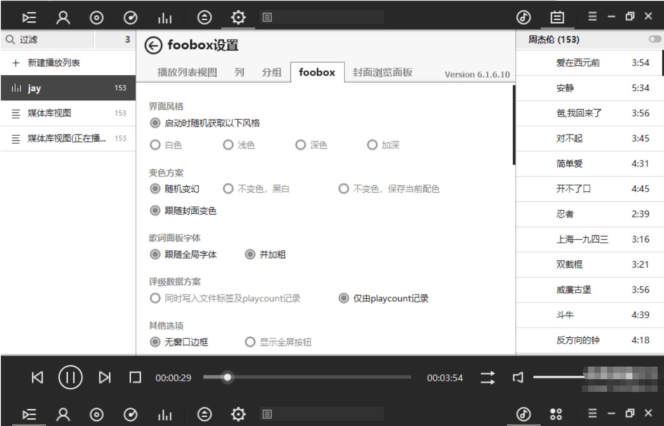Viewport: 664px width, 426px height.
Task: Mute audio with the speaker icon
Action: coord(518,377)
